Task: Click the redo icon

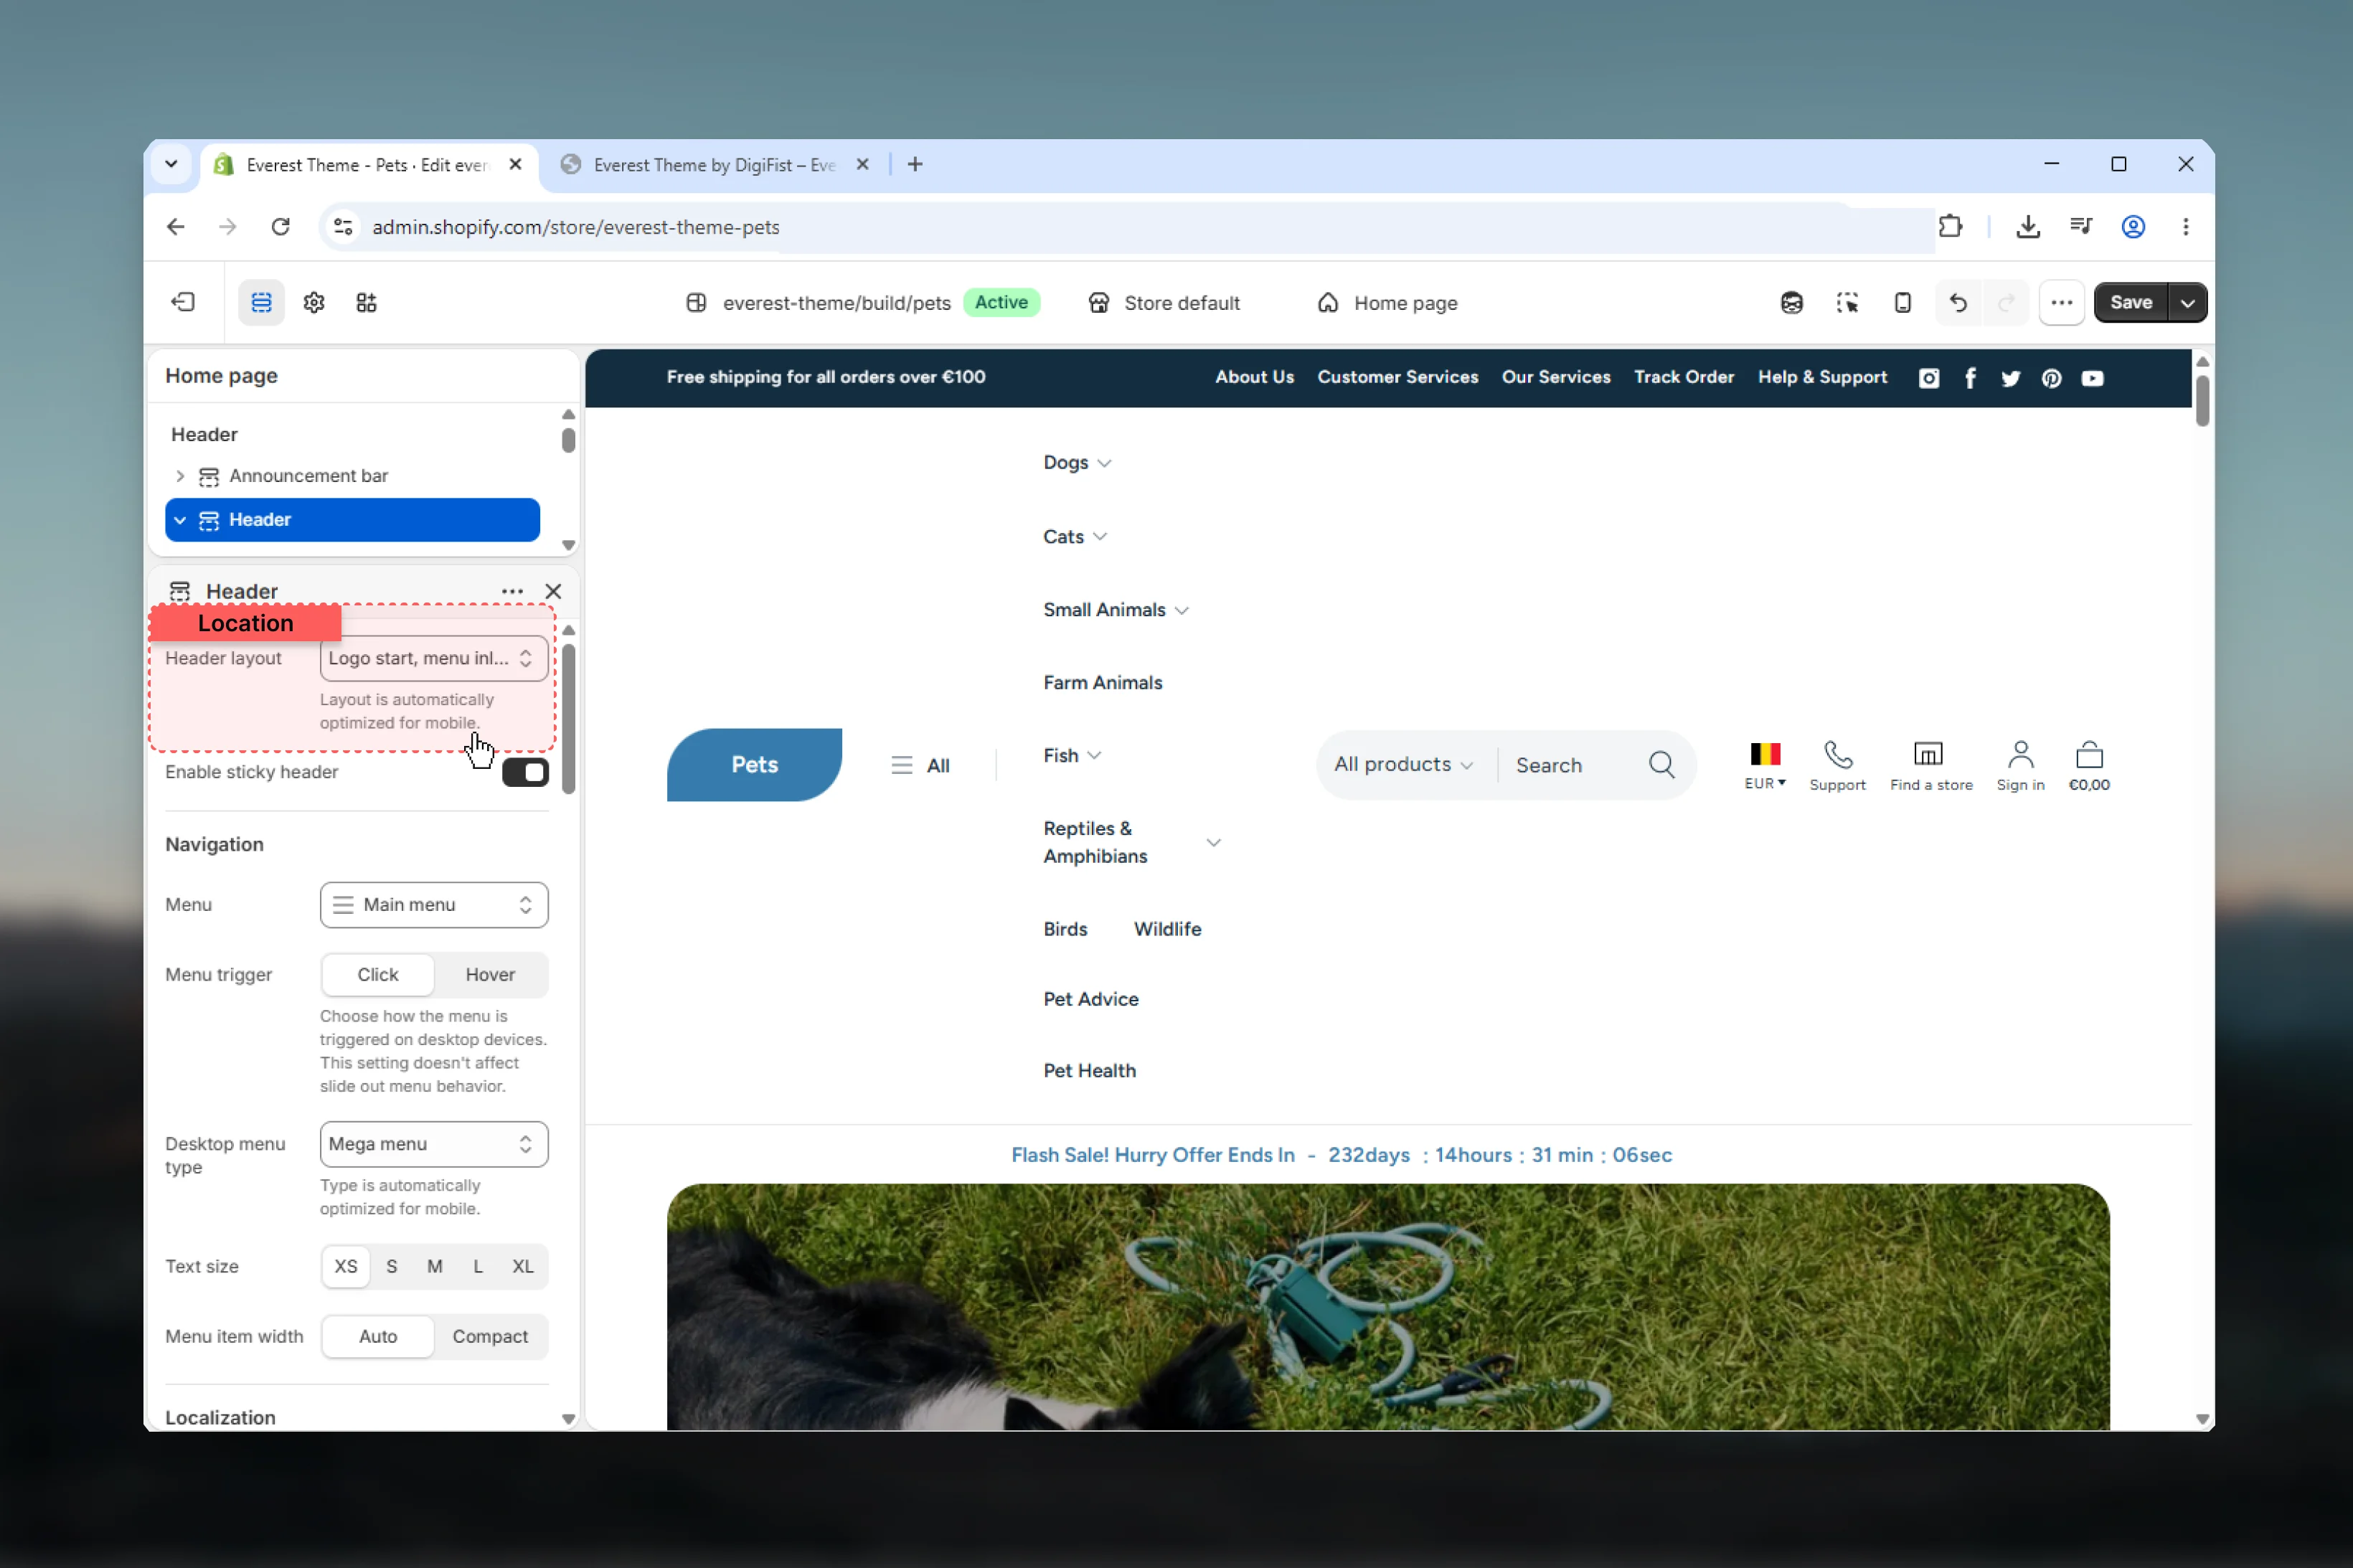Action: (2006, 302)
